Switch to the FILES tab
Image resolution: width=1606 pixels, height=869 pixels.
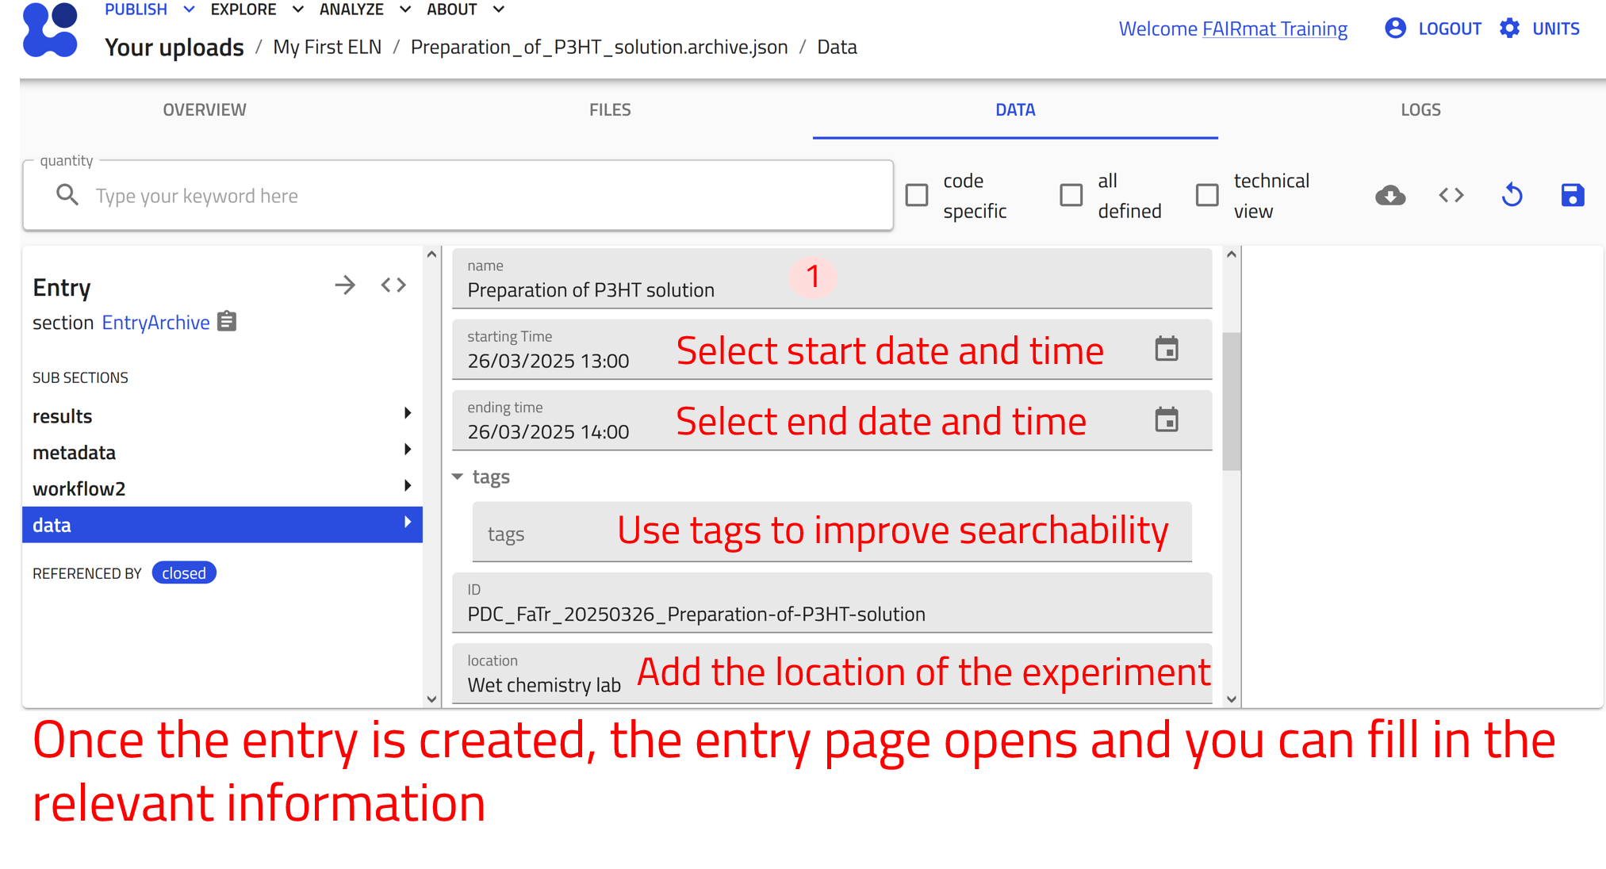609,109
